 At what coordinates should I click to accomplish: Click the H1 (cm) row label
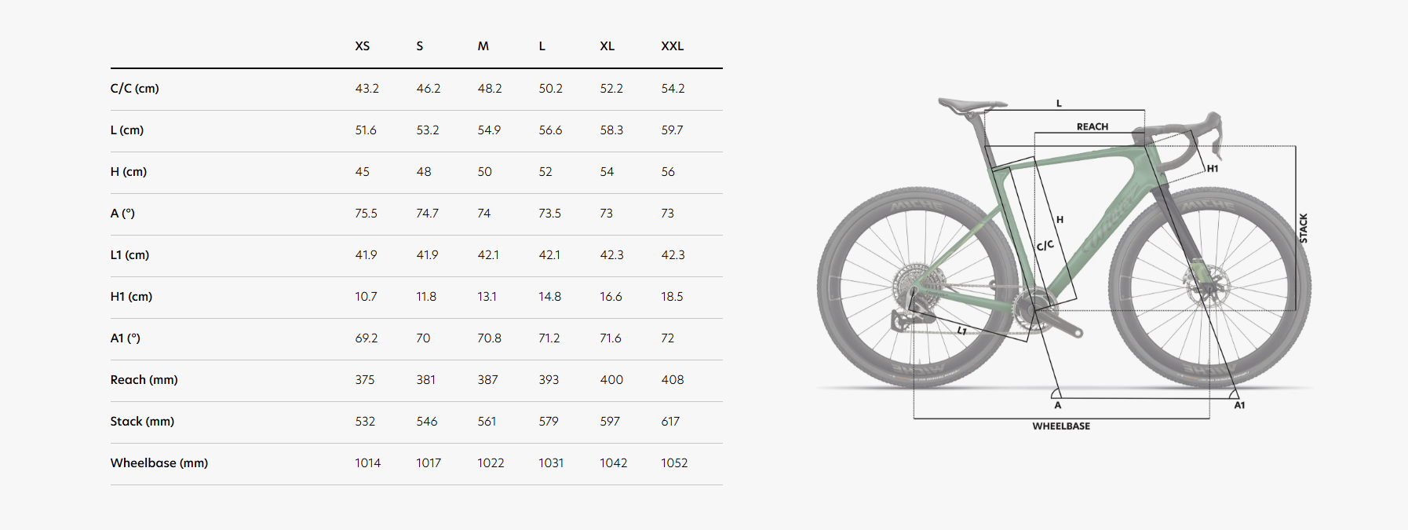[131, 297]
